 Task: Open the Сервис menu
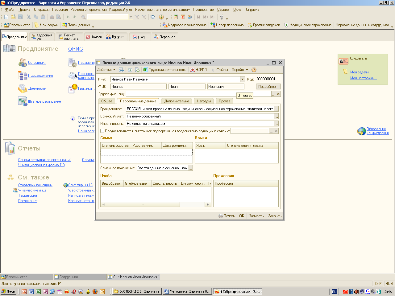(223, 10)
